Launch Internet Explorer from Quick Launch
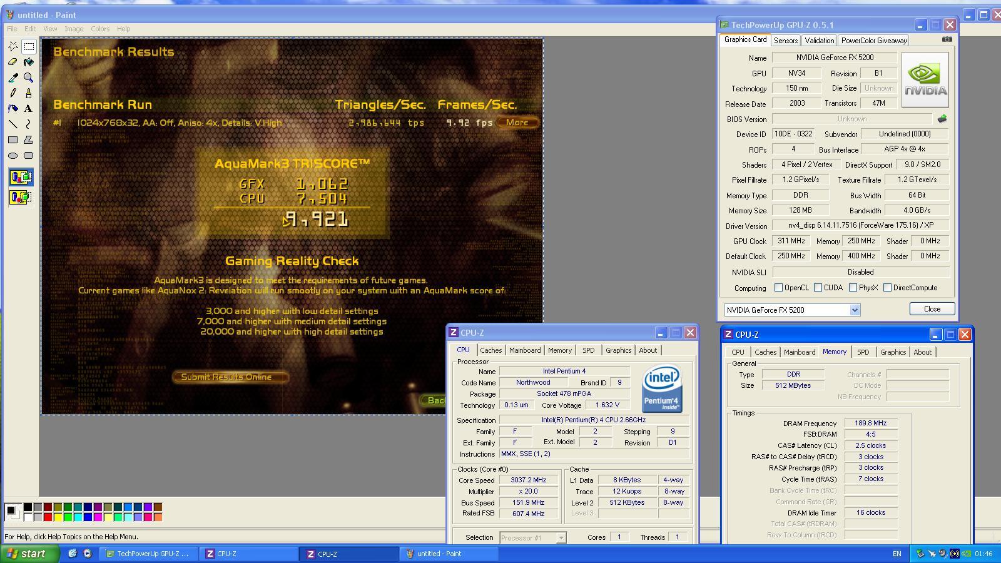This screenshot has width=1001, height=563. (73, 554)
